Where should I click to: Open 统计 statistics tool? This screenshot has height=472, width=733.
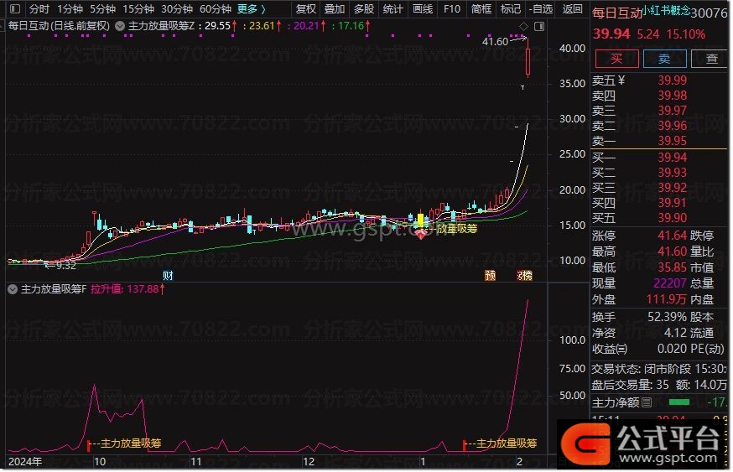tap(392, 9)
